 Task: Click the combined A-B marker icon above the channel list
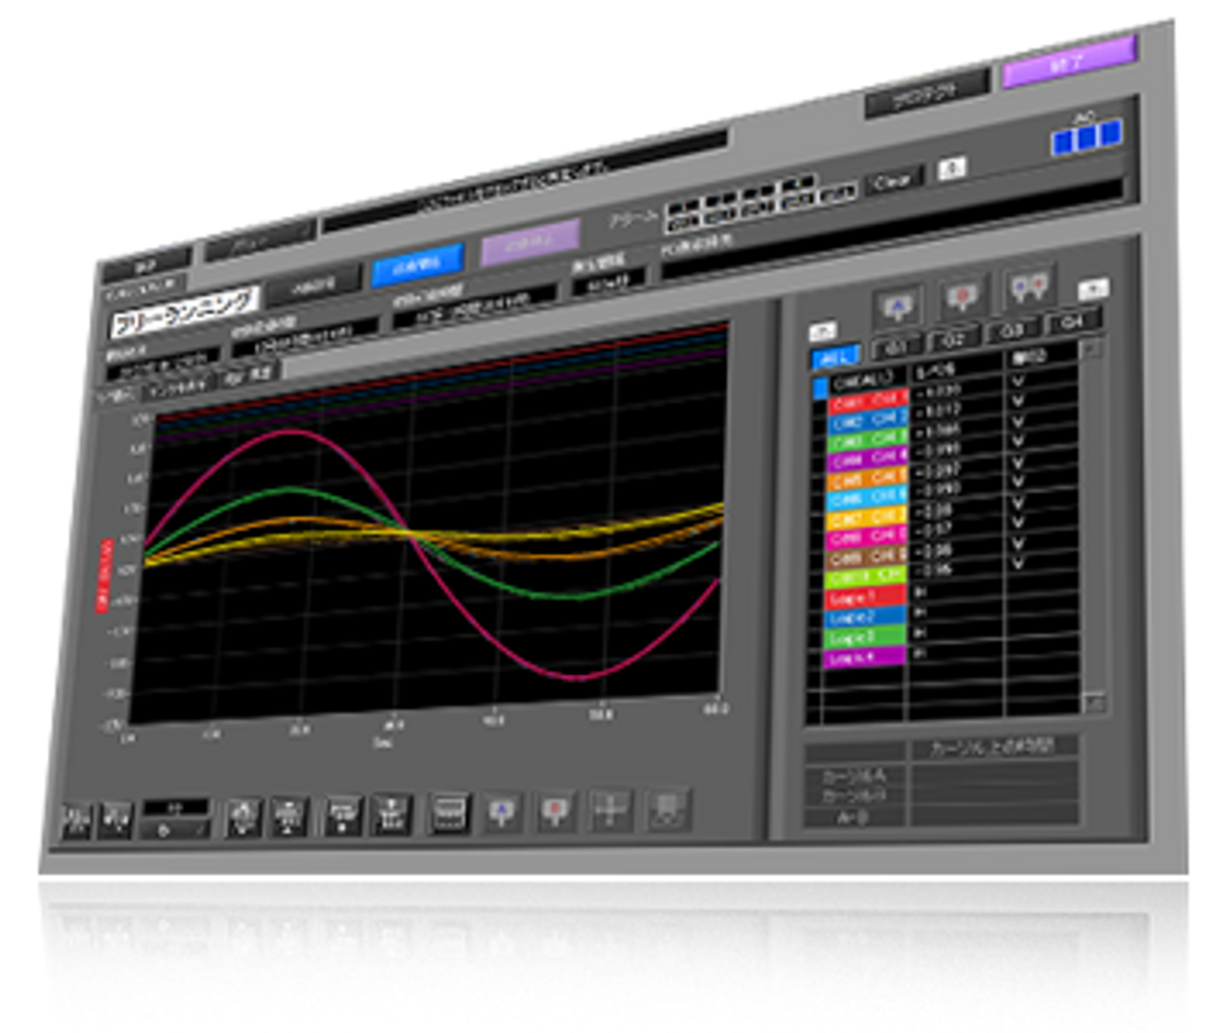1030,286
